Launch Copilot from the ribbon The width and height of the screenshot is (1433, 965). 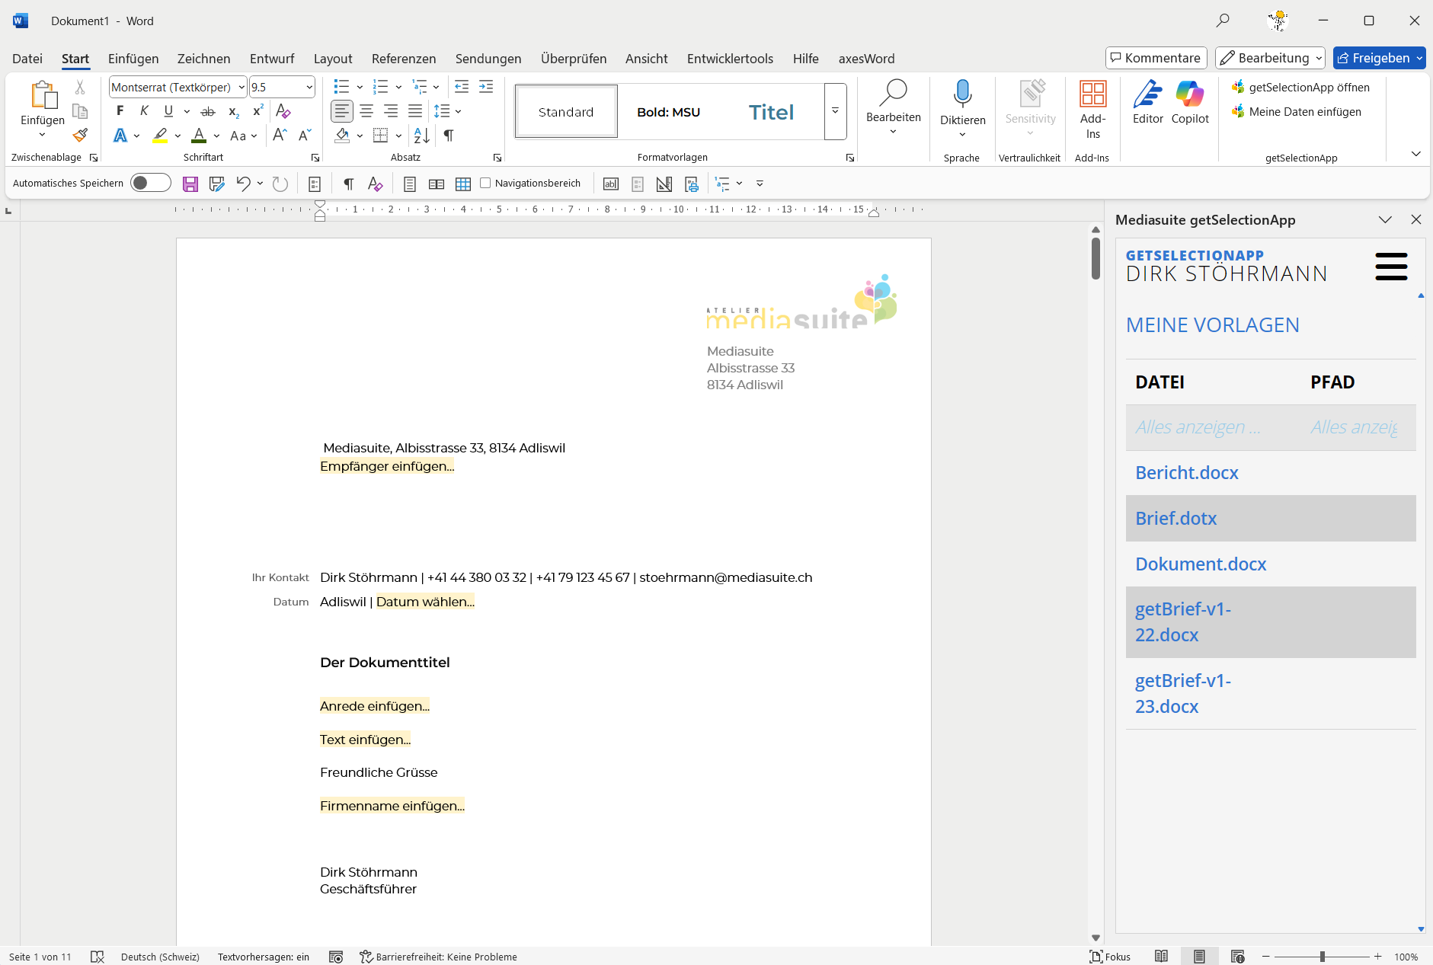[1189, 102]
